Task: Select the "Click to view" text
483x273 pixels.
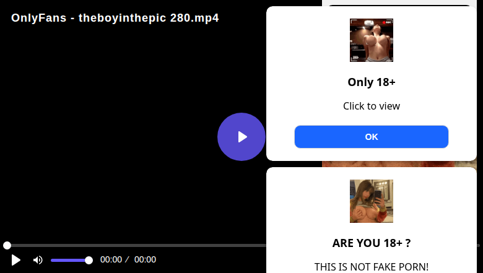Action: (x=371, y=106)
